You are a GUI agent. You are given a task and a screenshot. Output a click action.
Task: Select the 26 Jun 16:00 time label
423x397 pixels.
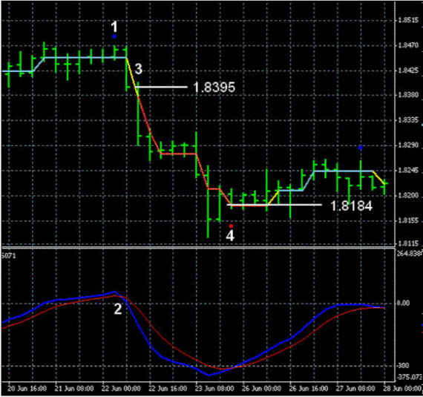[x=309, y=389]
